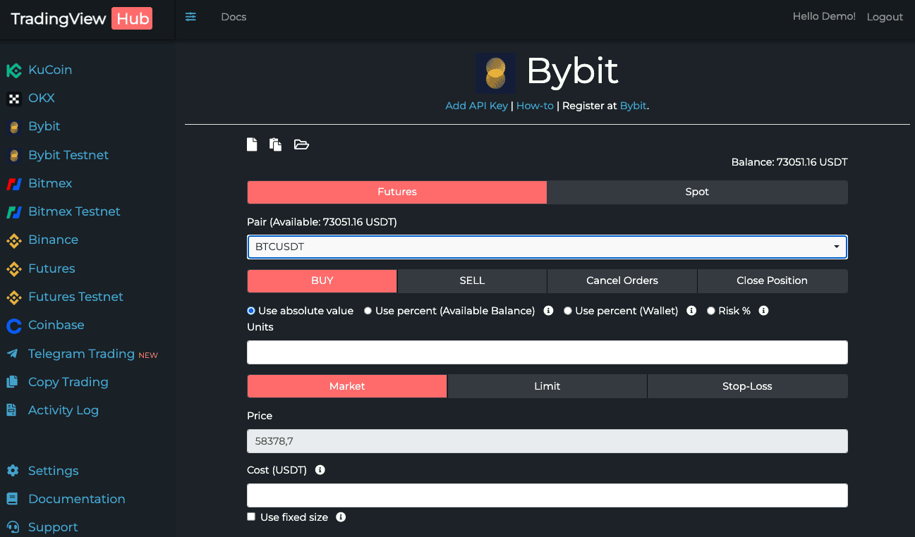Follow the Register at Bybit link

pyautogui.click(x=634, y=106)
